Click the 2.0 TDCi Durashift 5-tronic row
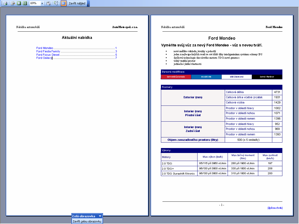 click(x=222, y=173)
